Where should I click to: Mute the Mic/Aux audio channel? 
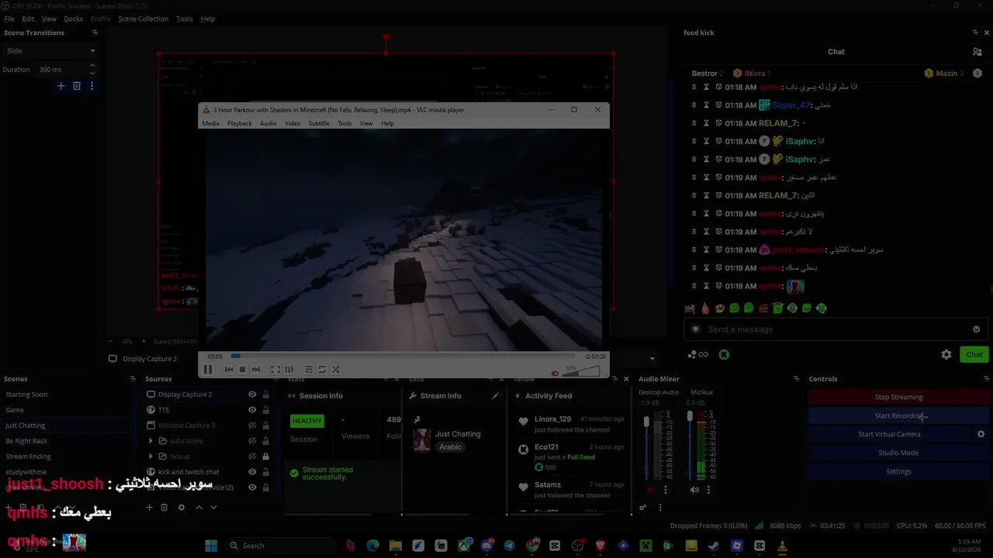694,490
